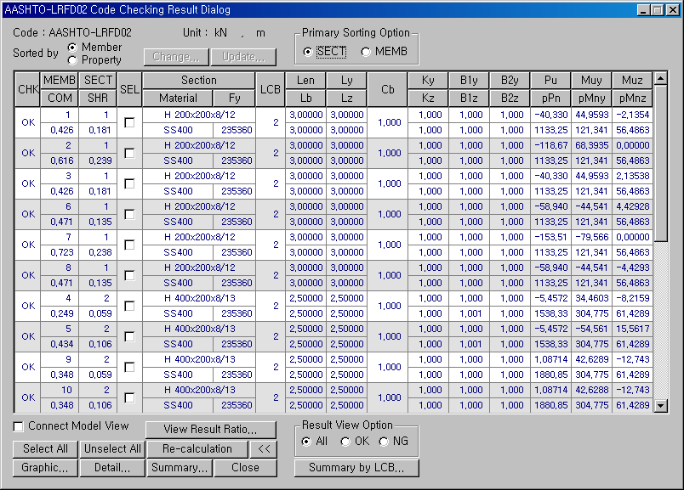This screenshot has height=490, width=684.
Task: Select the OK result view option
Action: pyautogui.click(x=345, y=442)
